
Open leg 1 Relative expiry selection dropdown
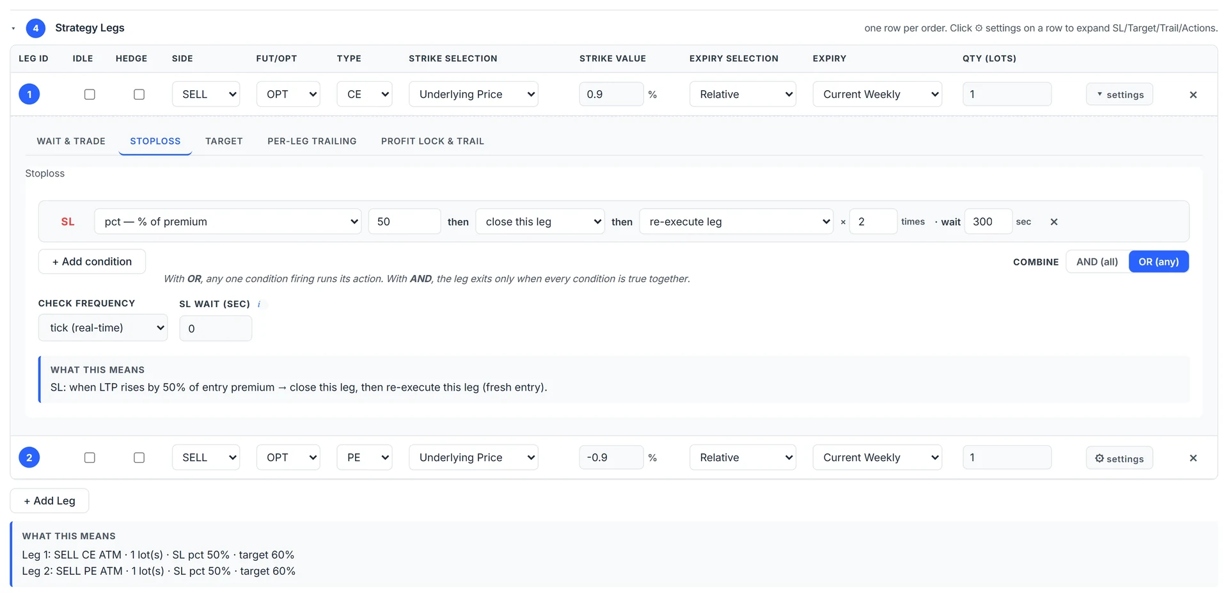(x=743, y=94)
